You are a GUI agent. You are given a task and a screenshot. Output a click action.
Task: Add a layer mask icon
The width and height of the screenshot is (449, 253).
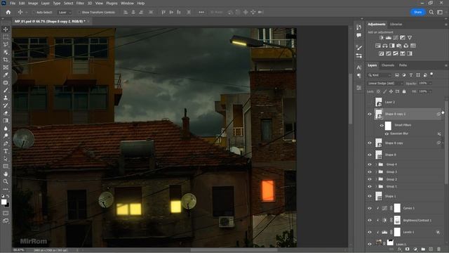pyautogui.click(x=408, y=249)
